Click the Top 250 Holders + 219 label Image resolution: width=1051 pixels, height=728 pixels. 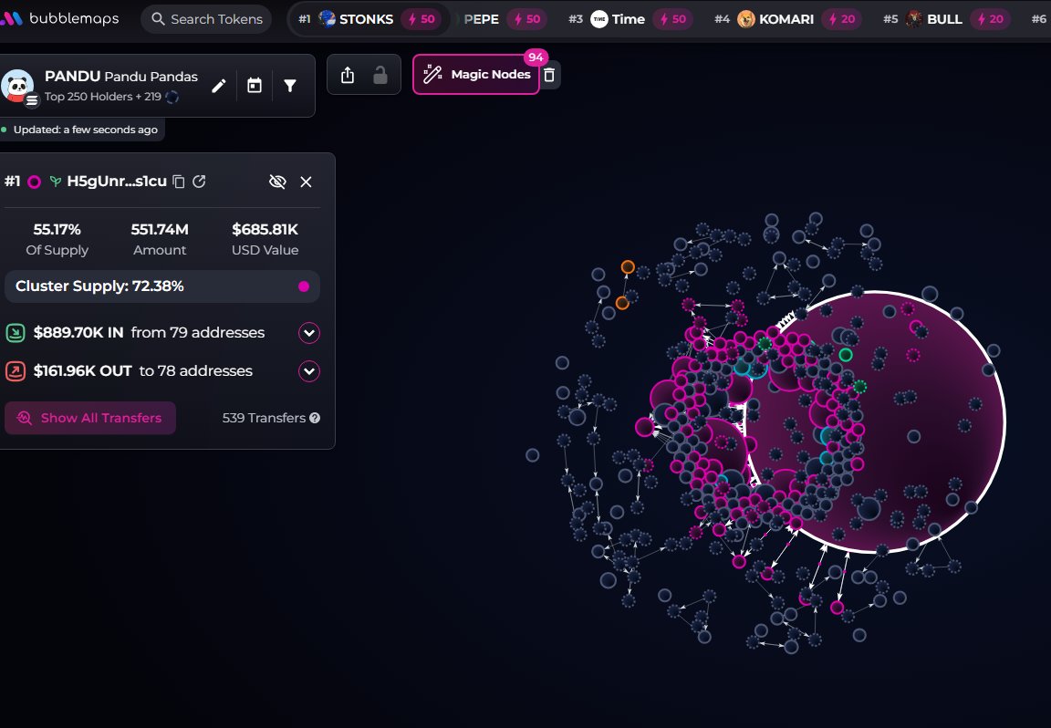click(102, 97)
